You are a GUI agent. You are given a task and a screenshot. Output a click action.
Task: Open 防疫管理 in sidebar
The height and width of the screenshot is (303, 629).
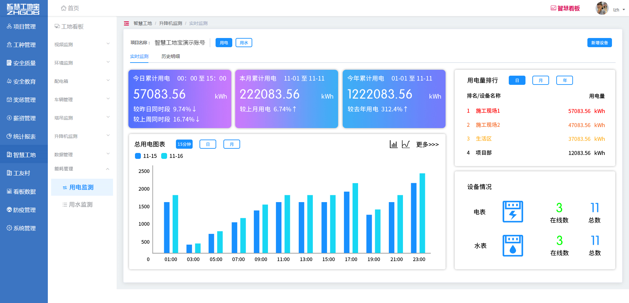(x=24, y=210)
